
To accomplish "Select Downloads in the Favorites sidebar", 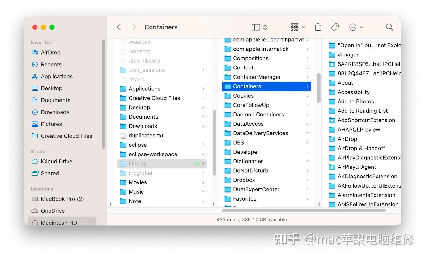I will click(x=55, y=112).
